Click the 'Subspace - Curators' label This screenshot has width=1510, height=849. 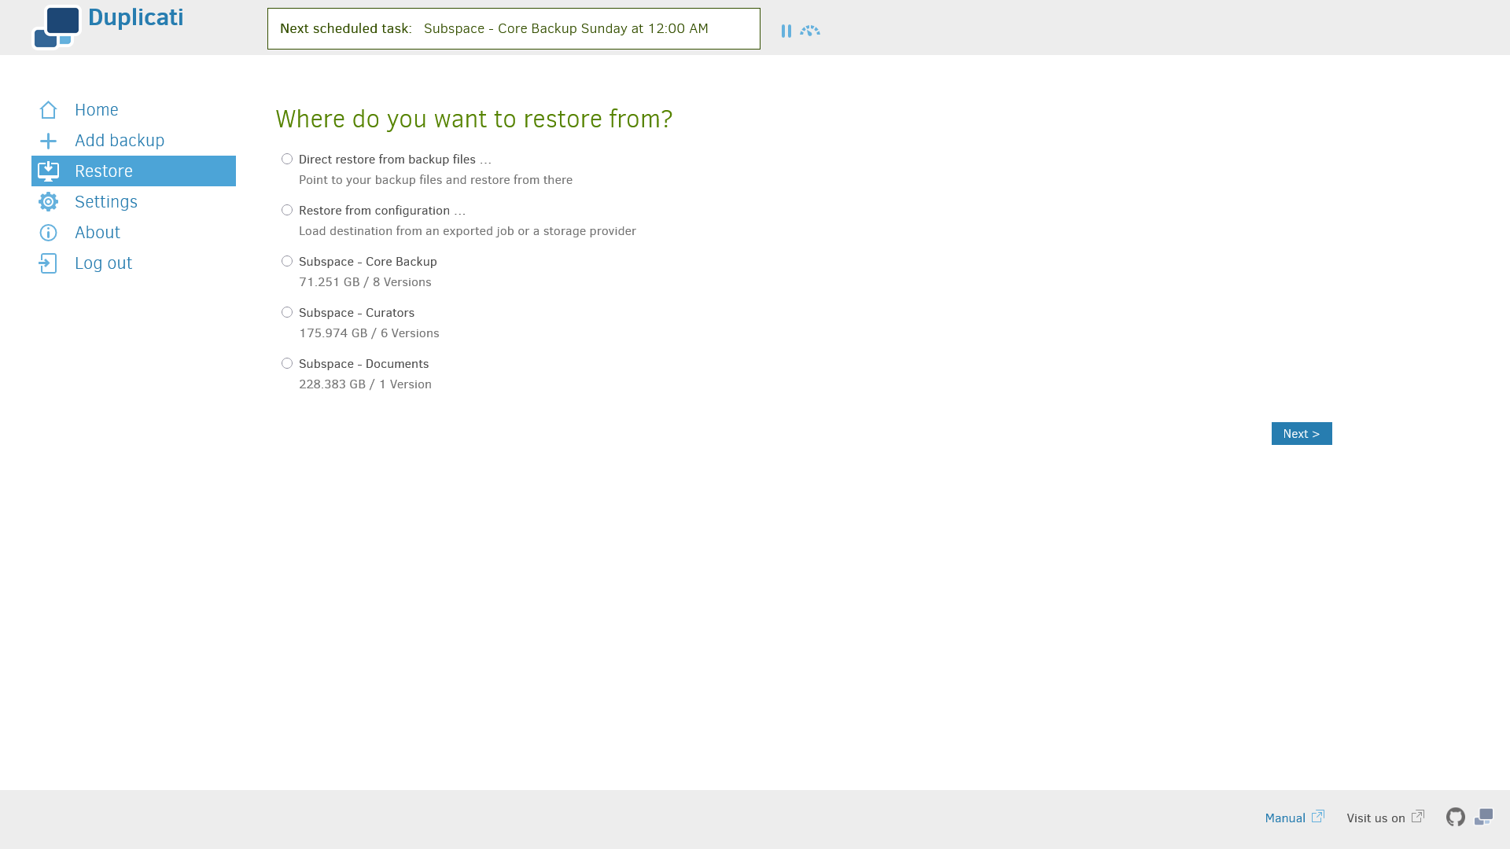[356, 313]
